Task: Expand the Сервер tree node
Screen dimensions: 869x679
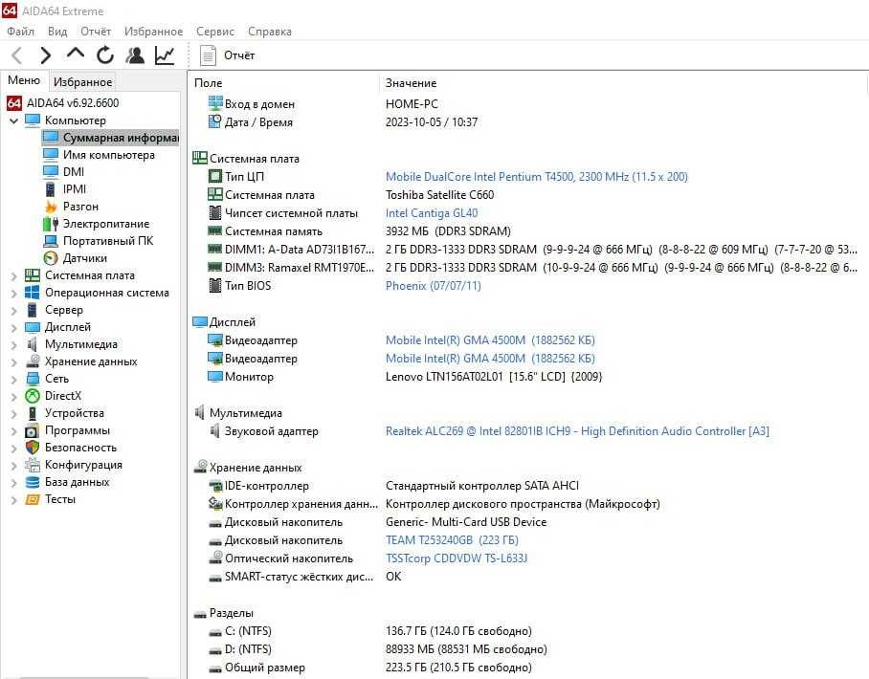Action: pyautogui.click(x=13, y=310)
